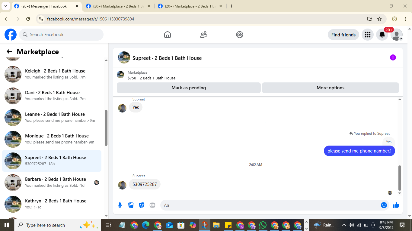
Task: Send a thumbs-up like
Action: 396,205
